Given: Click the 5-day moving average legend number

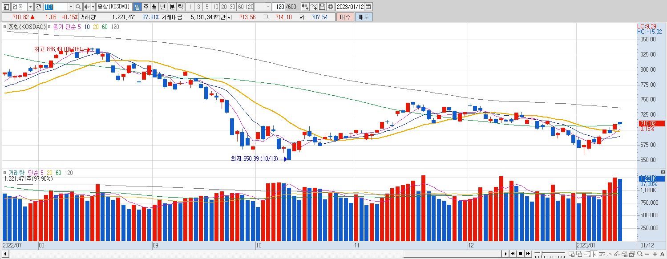Looking at the screenshot, I should (79, 27).
